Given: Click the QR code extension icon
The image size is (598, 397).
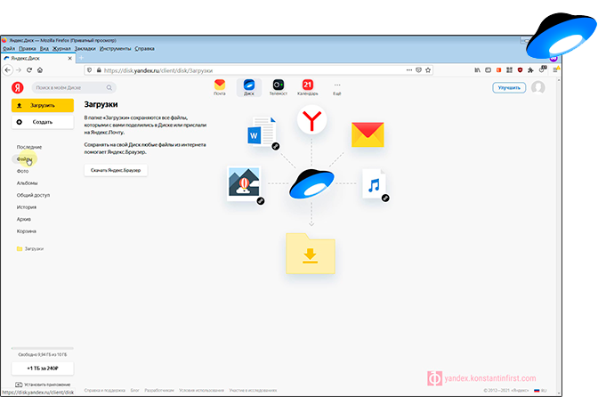Looking at the screenshot, I should pos(509,70).
